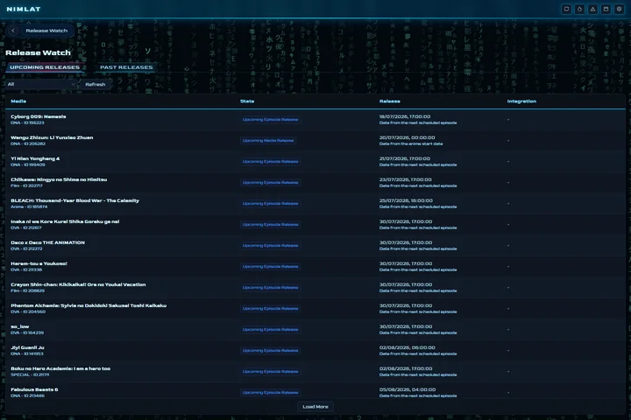Image resolution: width=631 pixels, height=420 pixels.
Task: Click the SPECIAL ID line under Boku no Hero
Action: (x=30, y=375)
